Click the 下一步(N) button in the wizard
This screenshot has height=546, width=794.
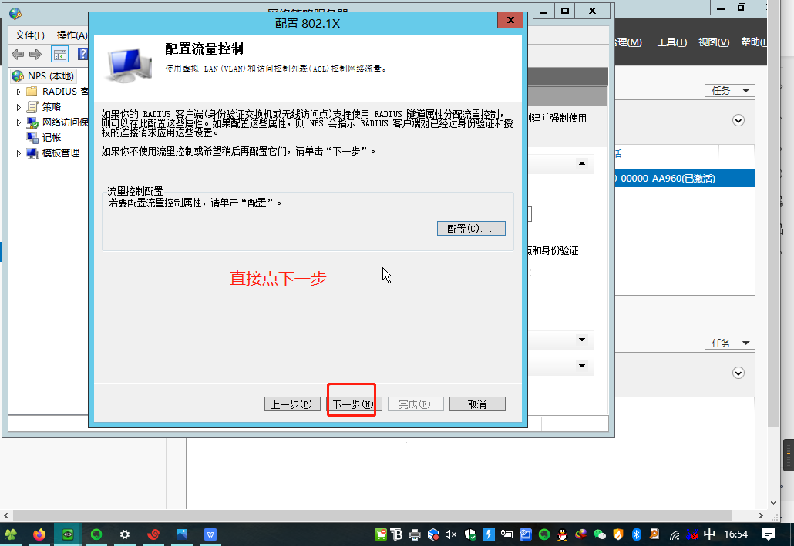(x=353, y=404)
